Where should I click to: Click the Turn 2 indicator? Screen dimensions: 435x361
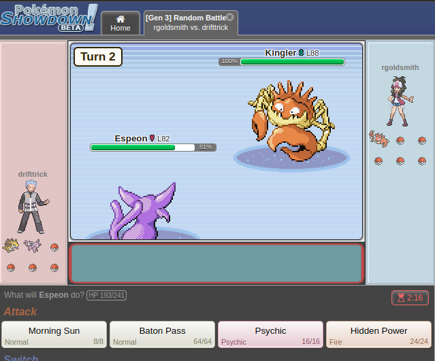98,57
